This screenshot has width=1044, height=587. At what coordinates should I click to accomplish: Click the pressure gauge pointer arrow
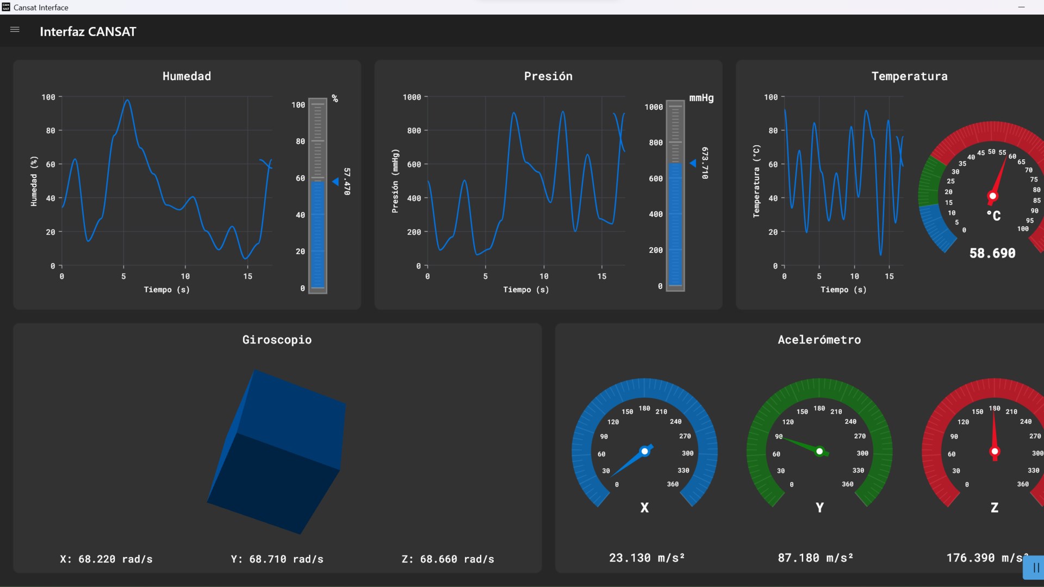click(693, 163)
